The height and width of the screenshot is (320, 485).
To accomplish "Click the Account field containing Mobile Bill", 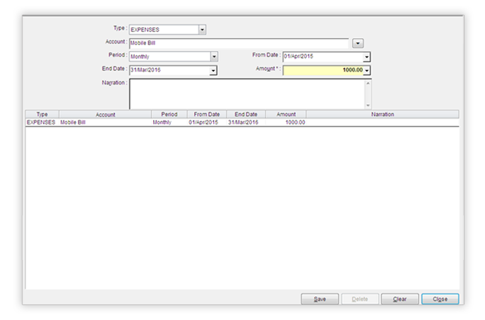I will [x=239, y=43].
